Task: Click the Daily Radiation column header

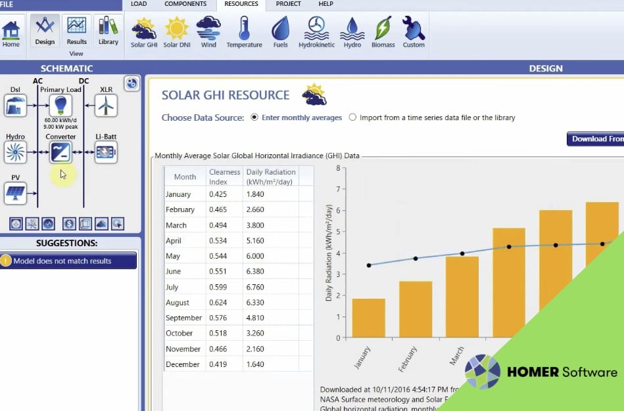Action: tap(271, 177)
